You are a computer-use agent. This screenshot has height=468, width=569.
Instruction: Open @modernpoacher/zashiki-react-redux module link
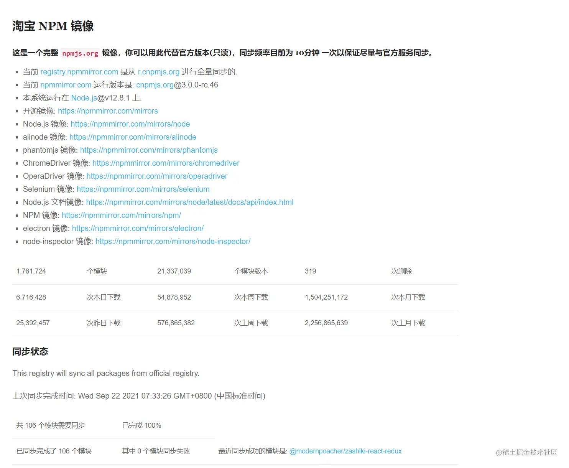(x=345, y=451)
